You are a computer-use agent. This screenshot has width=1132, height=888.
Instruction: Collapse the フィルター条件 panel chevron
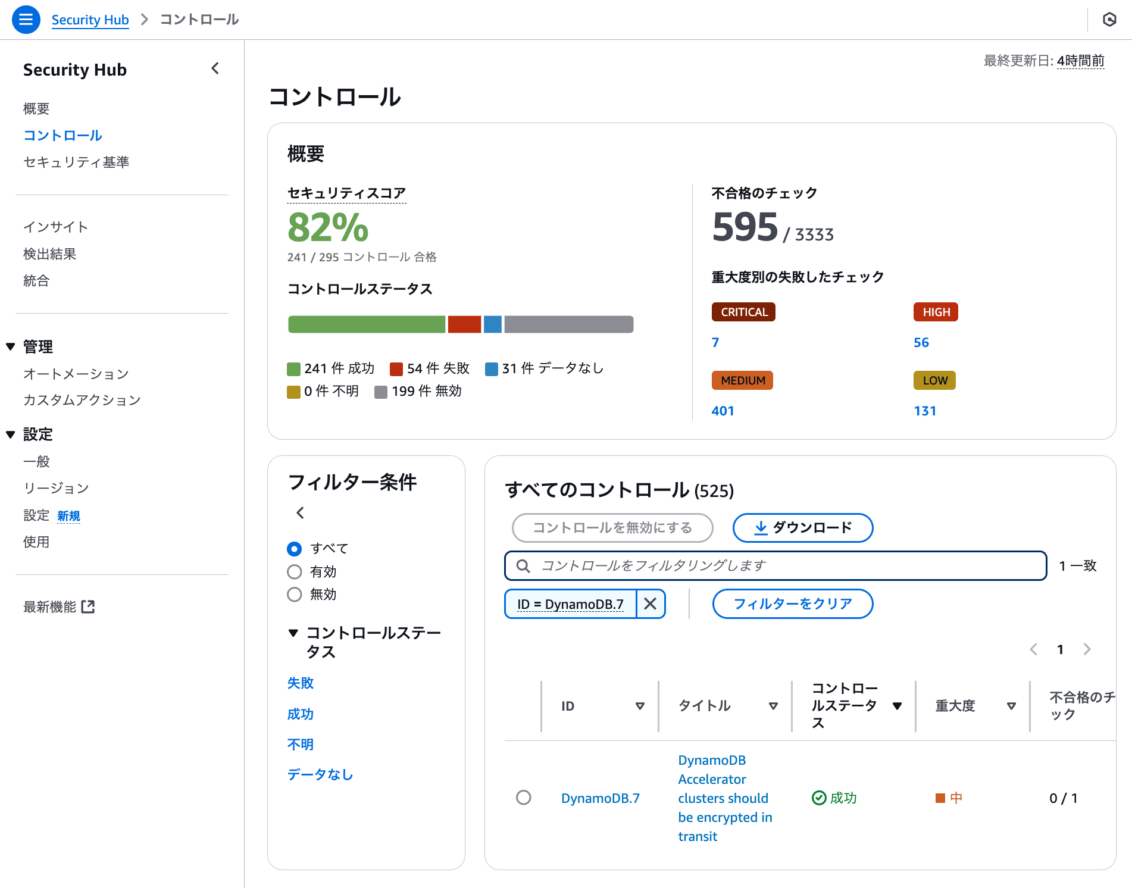click(x=300, y=512)
